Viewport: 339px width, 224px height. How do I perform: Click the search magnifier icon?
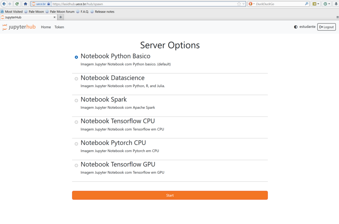click(307, 4)
